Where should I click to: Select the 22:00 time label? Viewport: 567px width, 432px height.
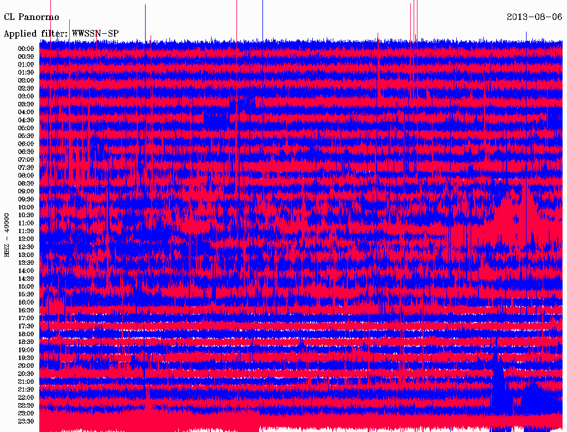click(x=26, y=398)
